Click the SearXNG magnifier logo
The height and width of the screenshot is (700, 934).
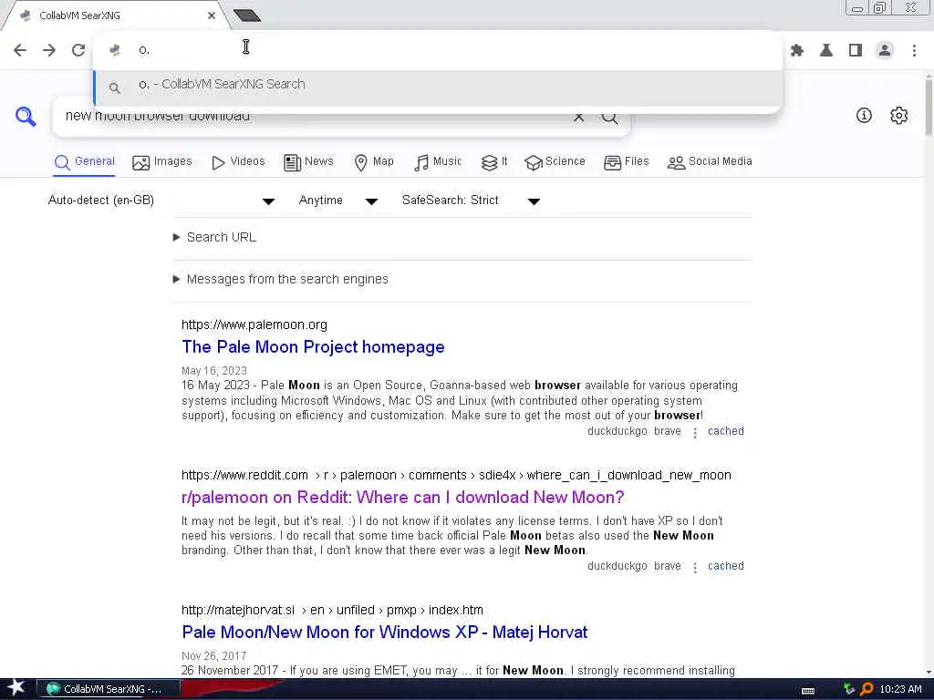26,116
